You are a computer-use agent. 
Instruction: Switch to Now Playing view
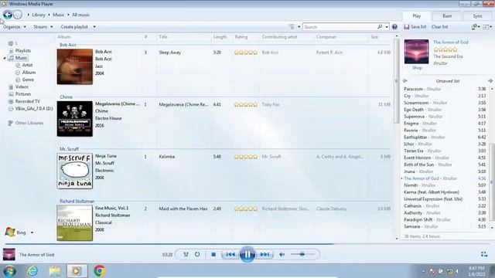(x=484, y=254)
